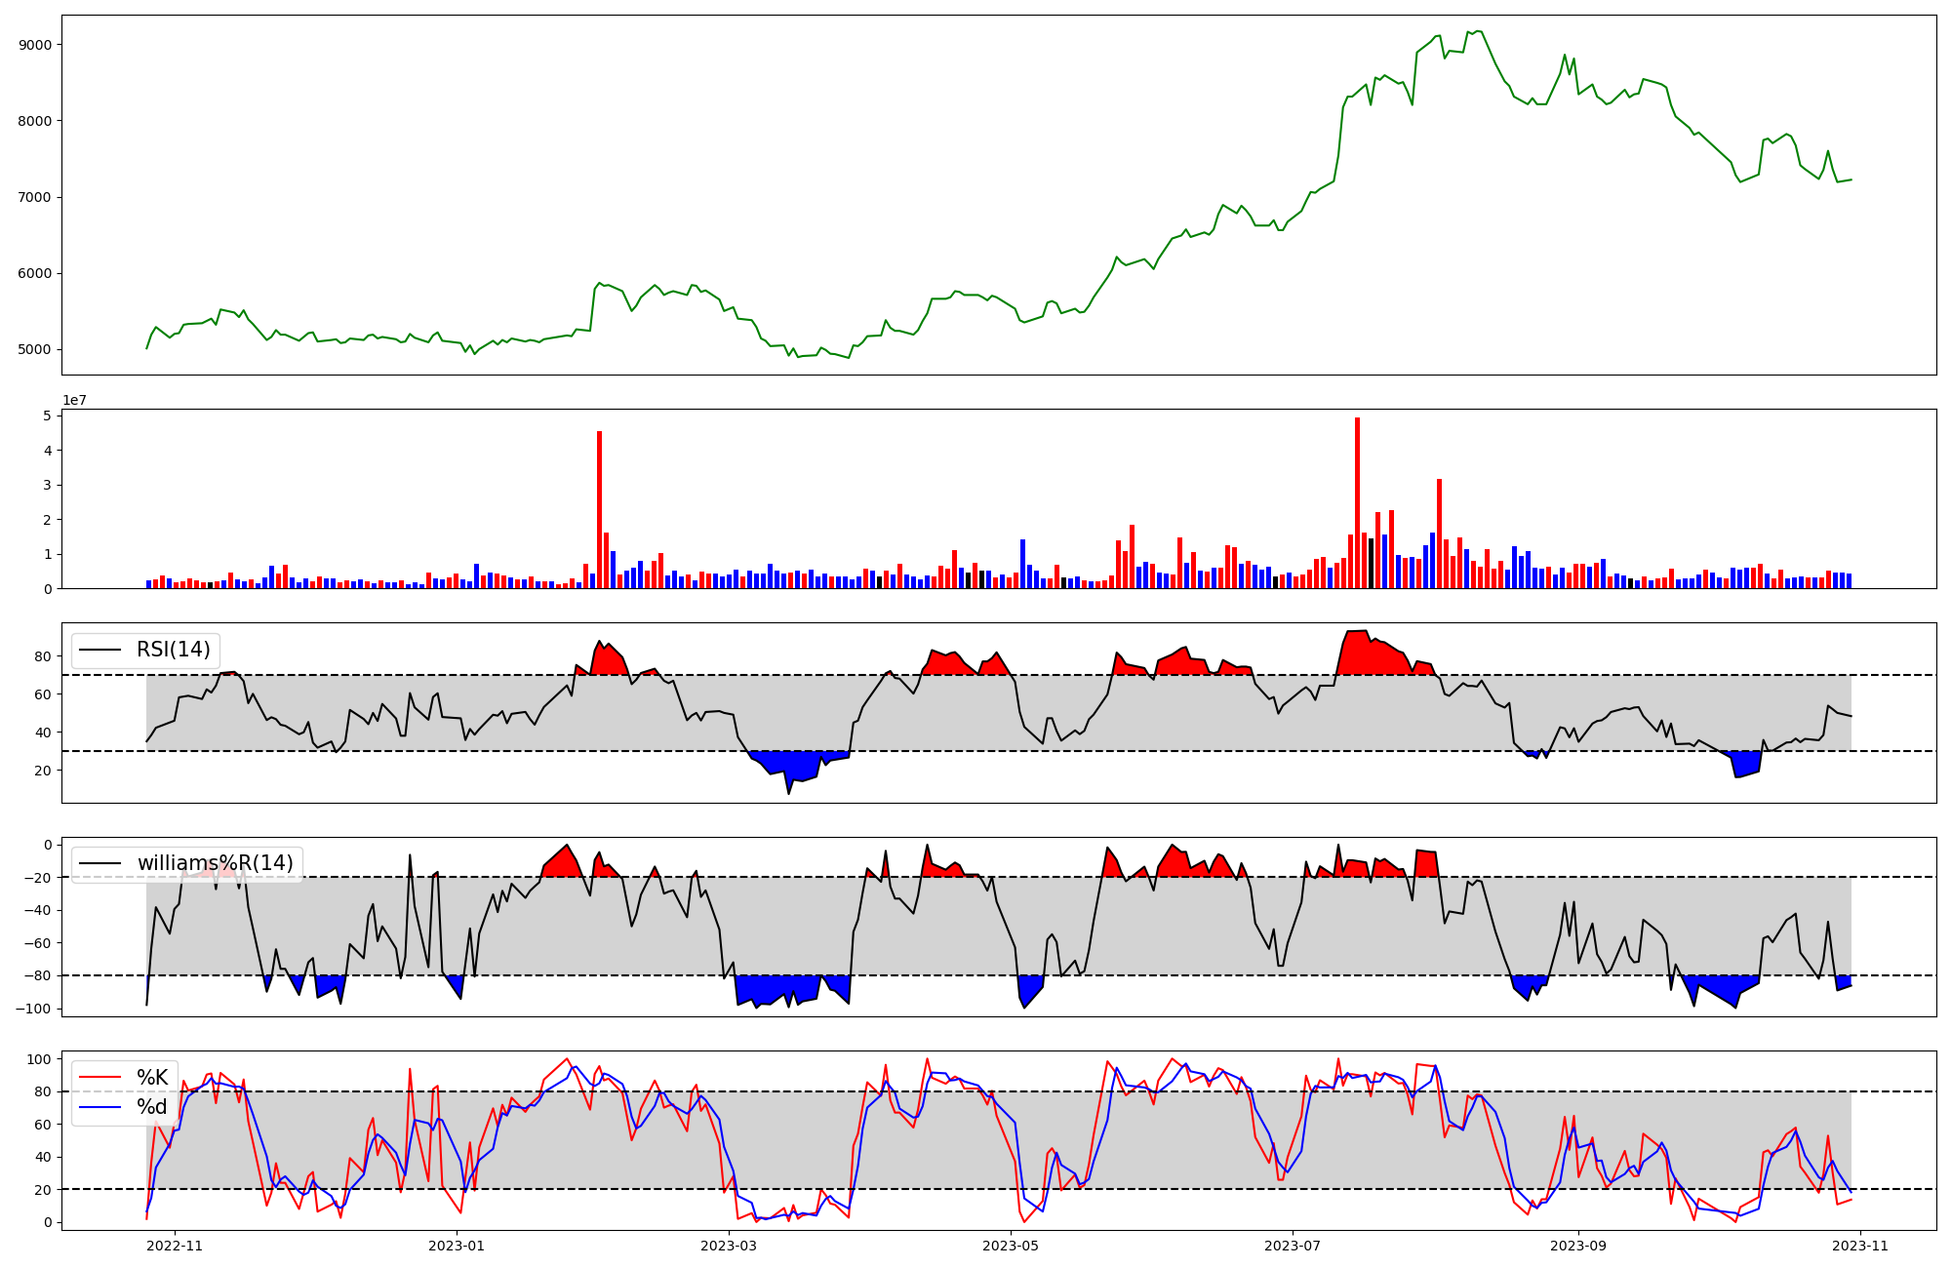
Task: Click the 80 RSI axis tick label
Action: [43, 656]
